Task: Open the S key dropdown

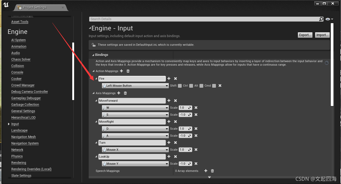Action: point(135,115)
